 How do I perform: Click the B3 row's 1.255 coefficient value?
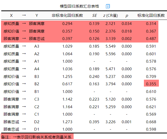point(67,76)
